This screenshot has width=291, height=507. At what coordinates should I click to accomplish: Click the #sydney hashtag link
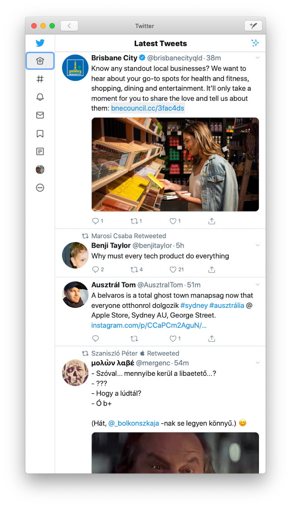pyautogui.click(x=194, y=306)
